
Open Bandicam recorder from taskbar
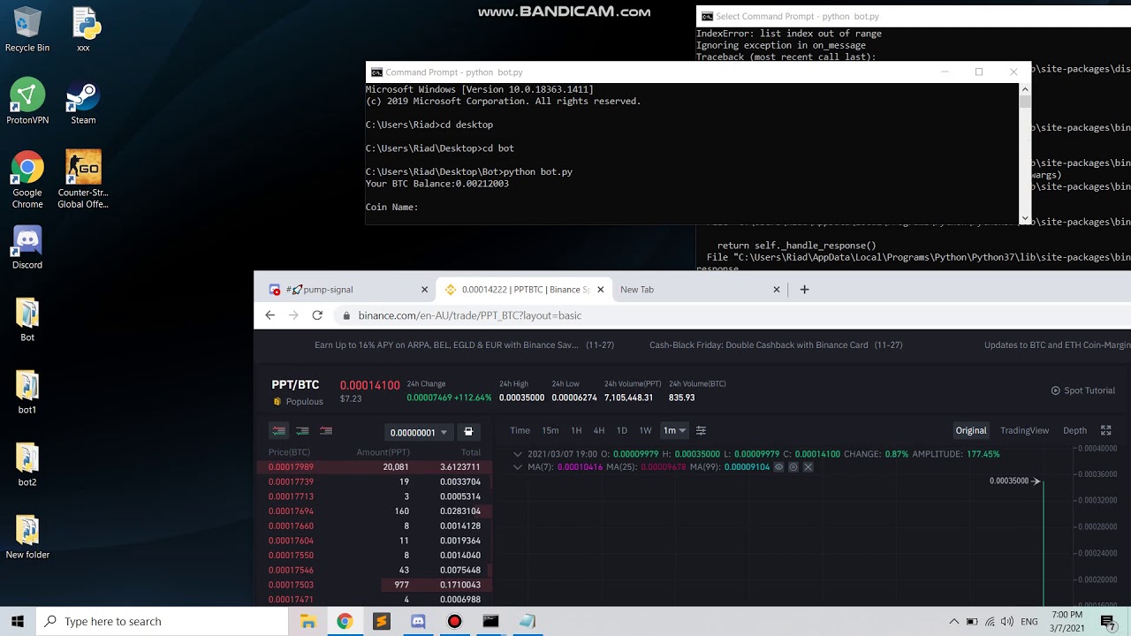(454, 621)
